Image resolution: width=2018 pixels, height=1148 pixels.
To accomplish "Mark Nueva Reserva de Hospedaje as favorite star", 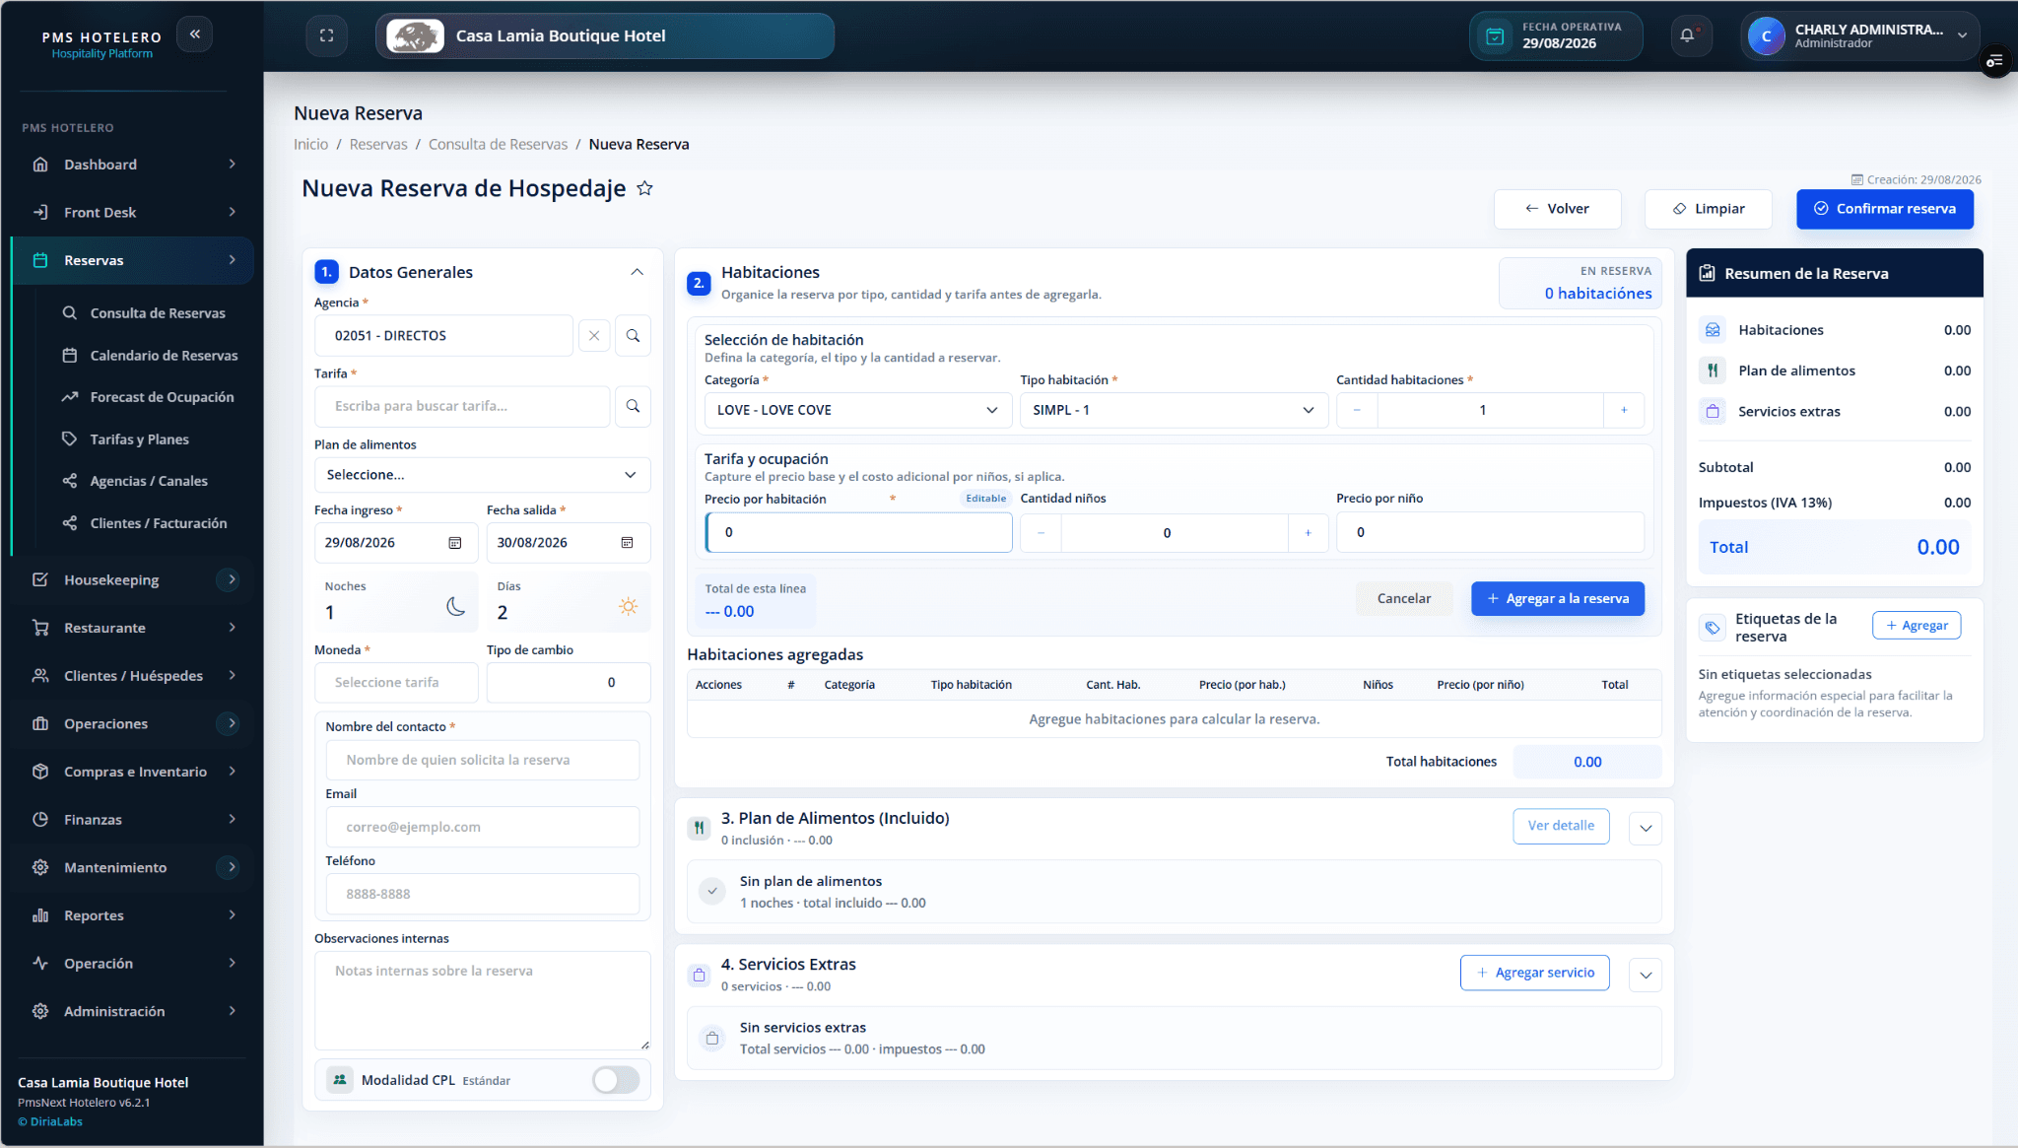I will 644,188.
